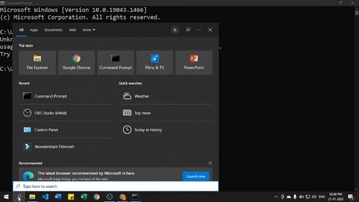Open File Explorer on the taskbar

pos(32,197)
